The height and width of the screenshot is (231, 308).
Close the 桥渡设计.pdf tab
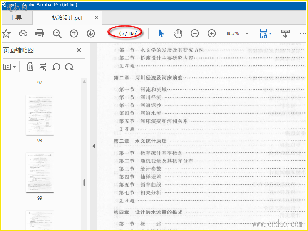coord(97,18)
